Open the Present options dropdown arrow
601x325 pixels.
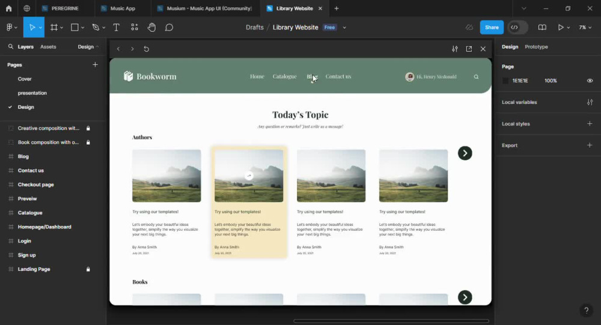tap(568, 28)
